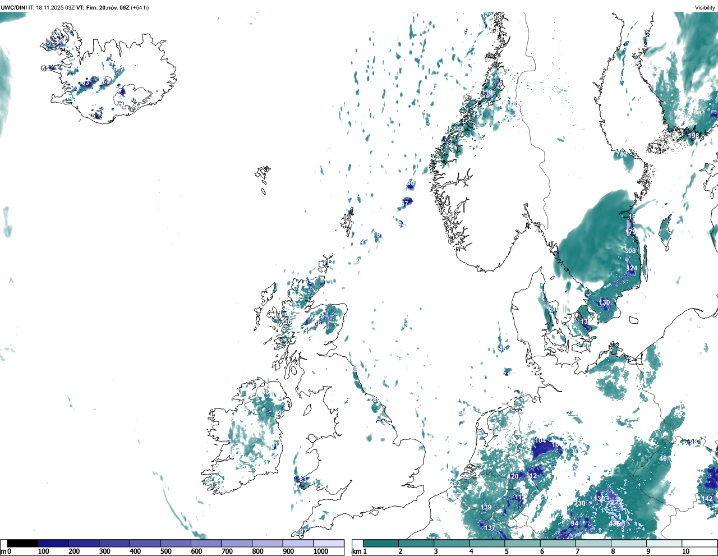Viewport: 718px width, 556px height.
Task: Click the 800–900 m legend swatch
Action: tap(267, 543)
